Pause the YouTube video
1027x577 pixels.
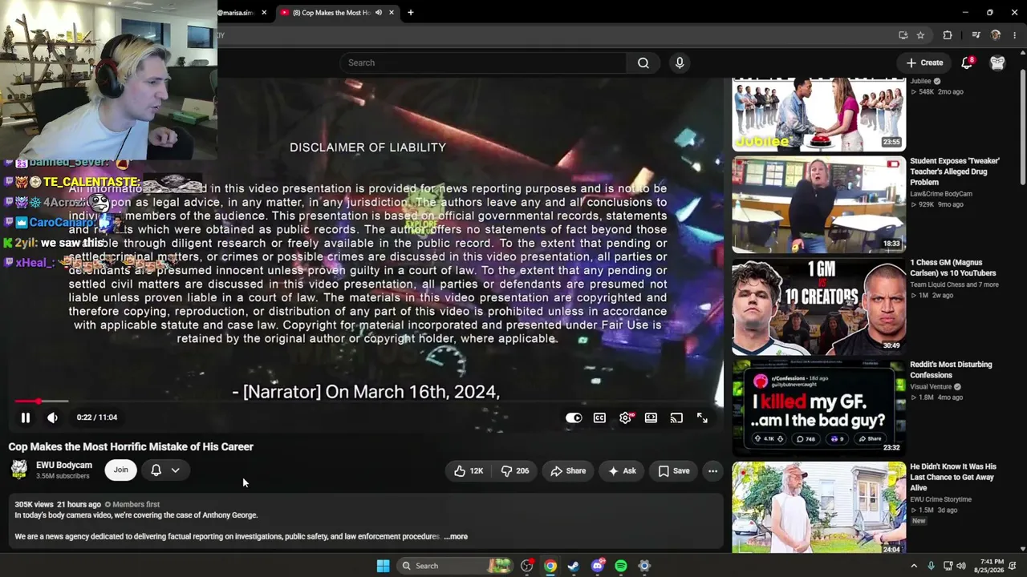pyautogui.click(x=26, y=418)
